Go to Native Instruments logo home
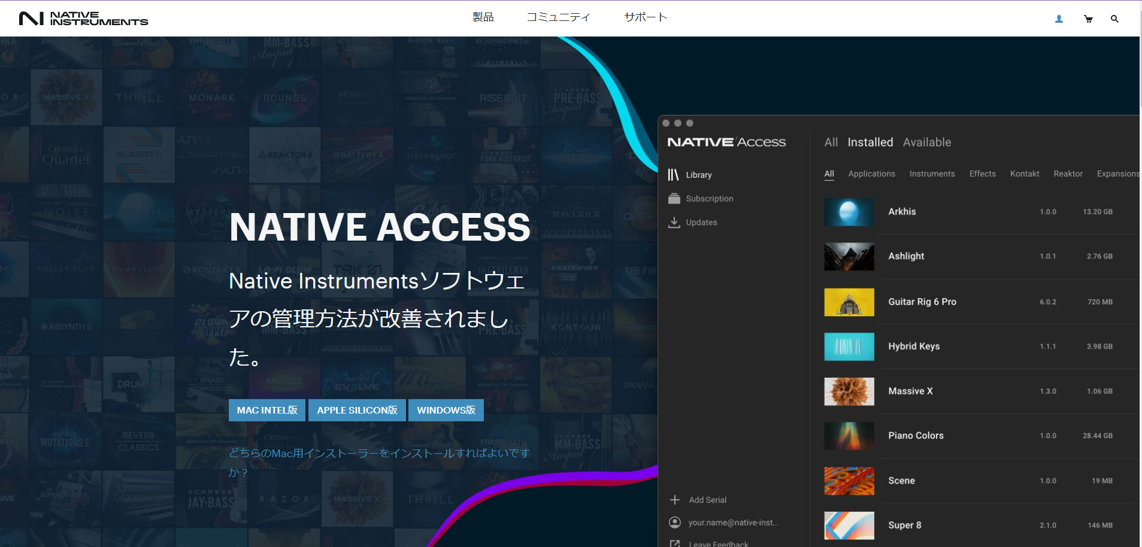 (x=83, y=19)
